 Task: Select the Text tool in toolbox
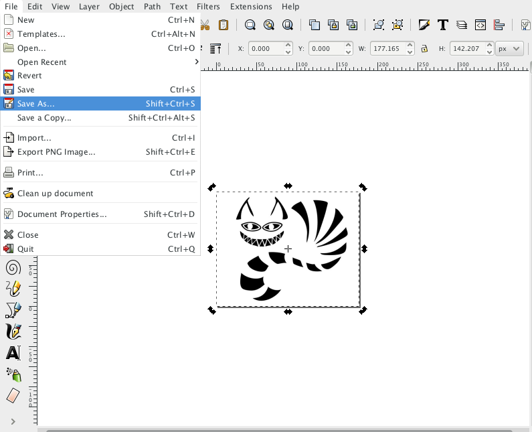pyautogui.click(x=13, y=353)
